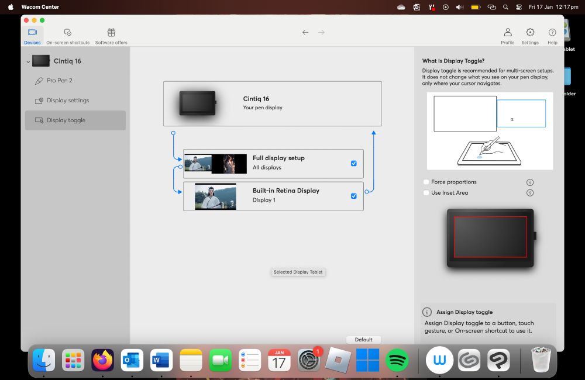The height and width of the screenshot is (380, 585).
Task: Enable the Use Inset Area checkbox
Action: point(426,193)
